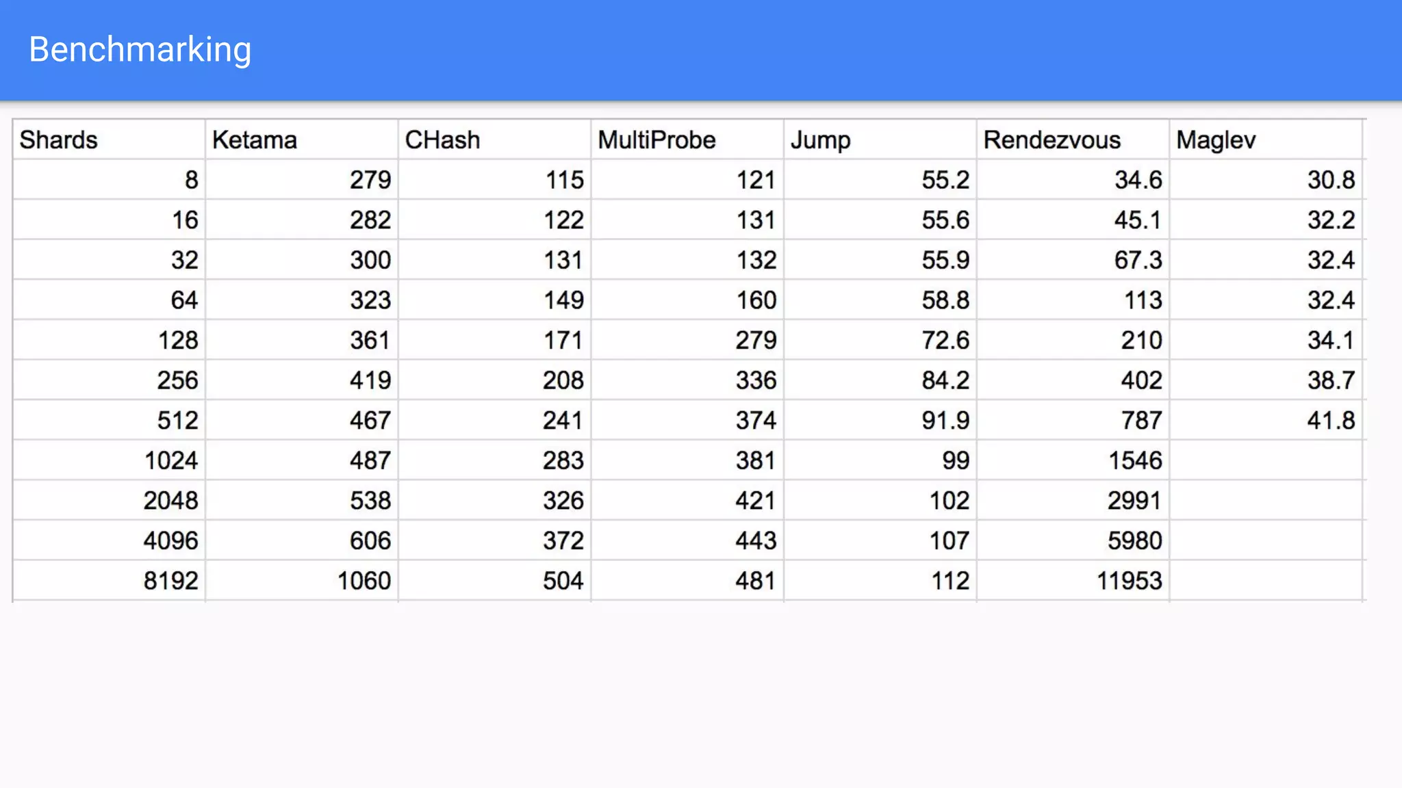Click the Shards cell with value 1024
This screenshot has height=788, width=1402.
(109, 460)
